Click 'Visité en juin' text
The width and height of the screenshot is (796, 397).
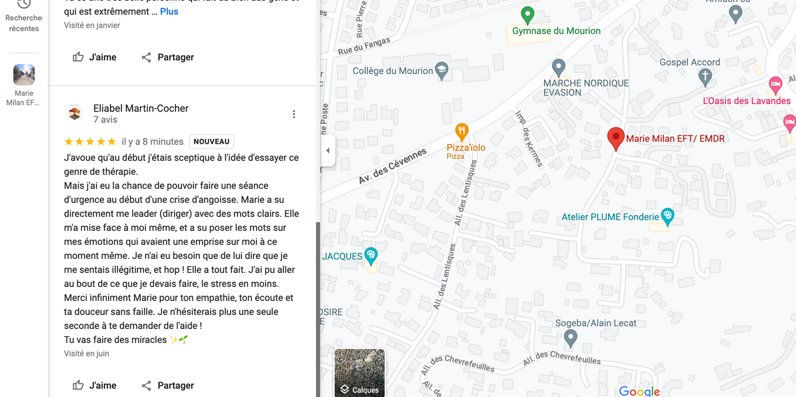click(x=86, y=353)
